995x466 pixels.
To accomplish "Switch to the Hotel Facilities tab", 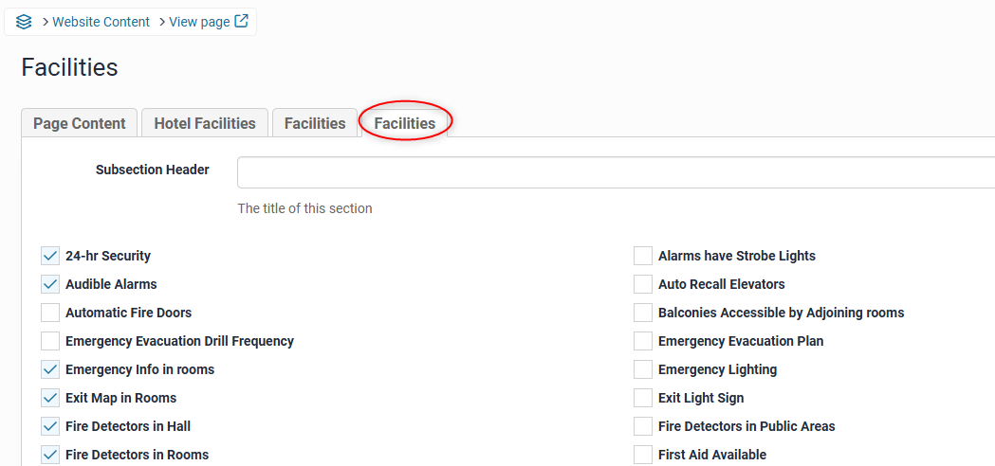I will (x=205, y=123).
